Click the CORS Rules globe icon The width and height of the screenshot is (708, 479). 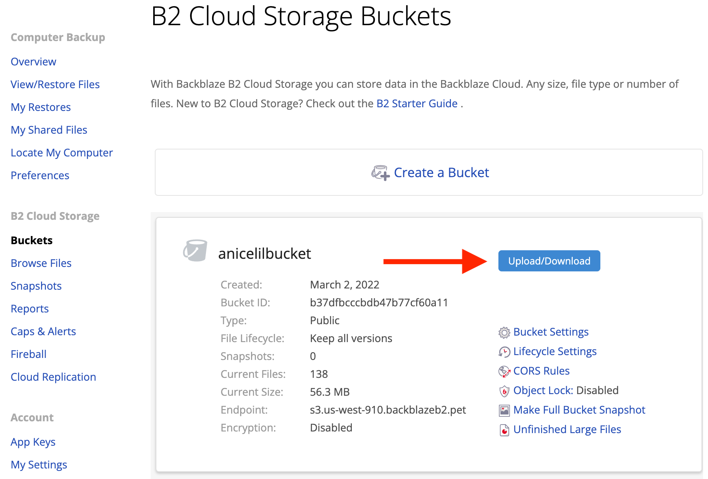coord(504,371)
